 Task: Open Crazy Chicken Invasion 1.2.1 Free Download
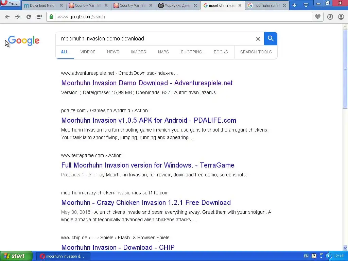[146, 203]
